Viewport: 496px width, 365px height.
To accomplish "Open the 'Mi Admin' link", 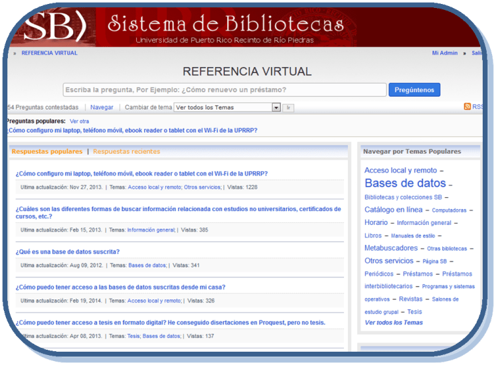I will click(445, 53).
